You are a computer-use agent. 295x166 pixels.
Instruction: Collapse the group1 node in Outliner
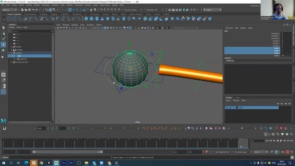(12, 53)
